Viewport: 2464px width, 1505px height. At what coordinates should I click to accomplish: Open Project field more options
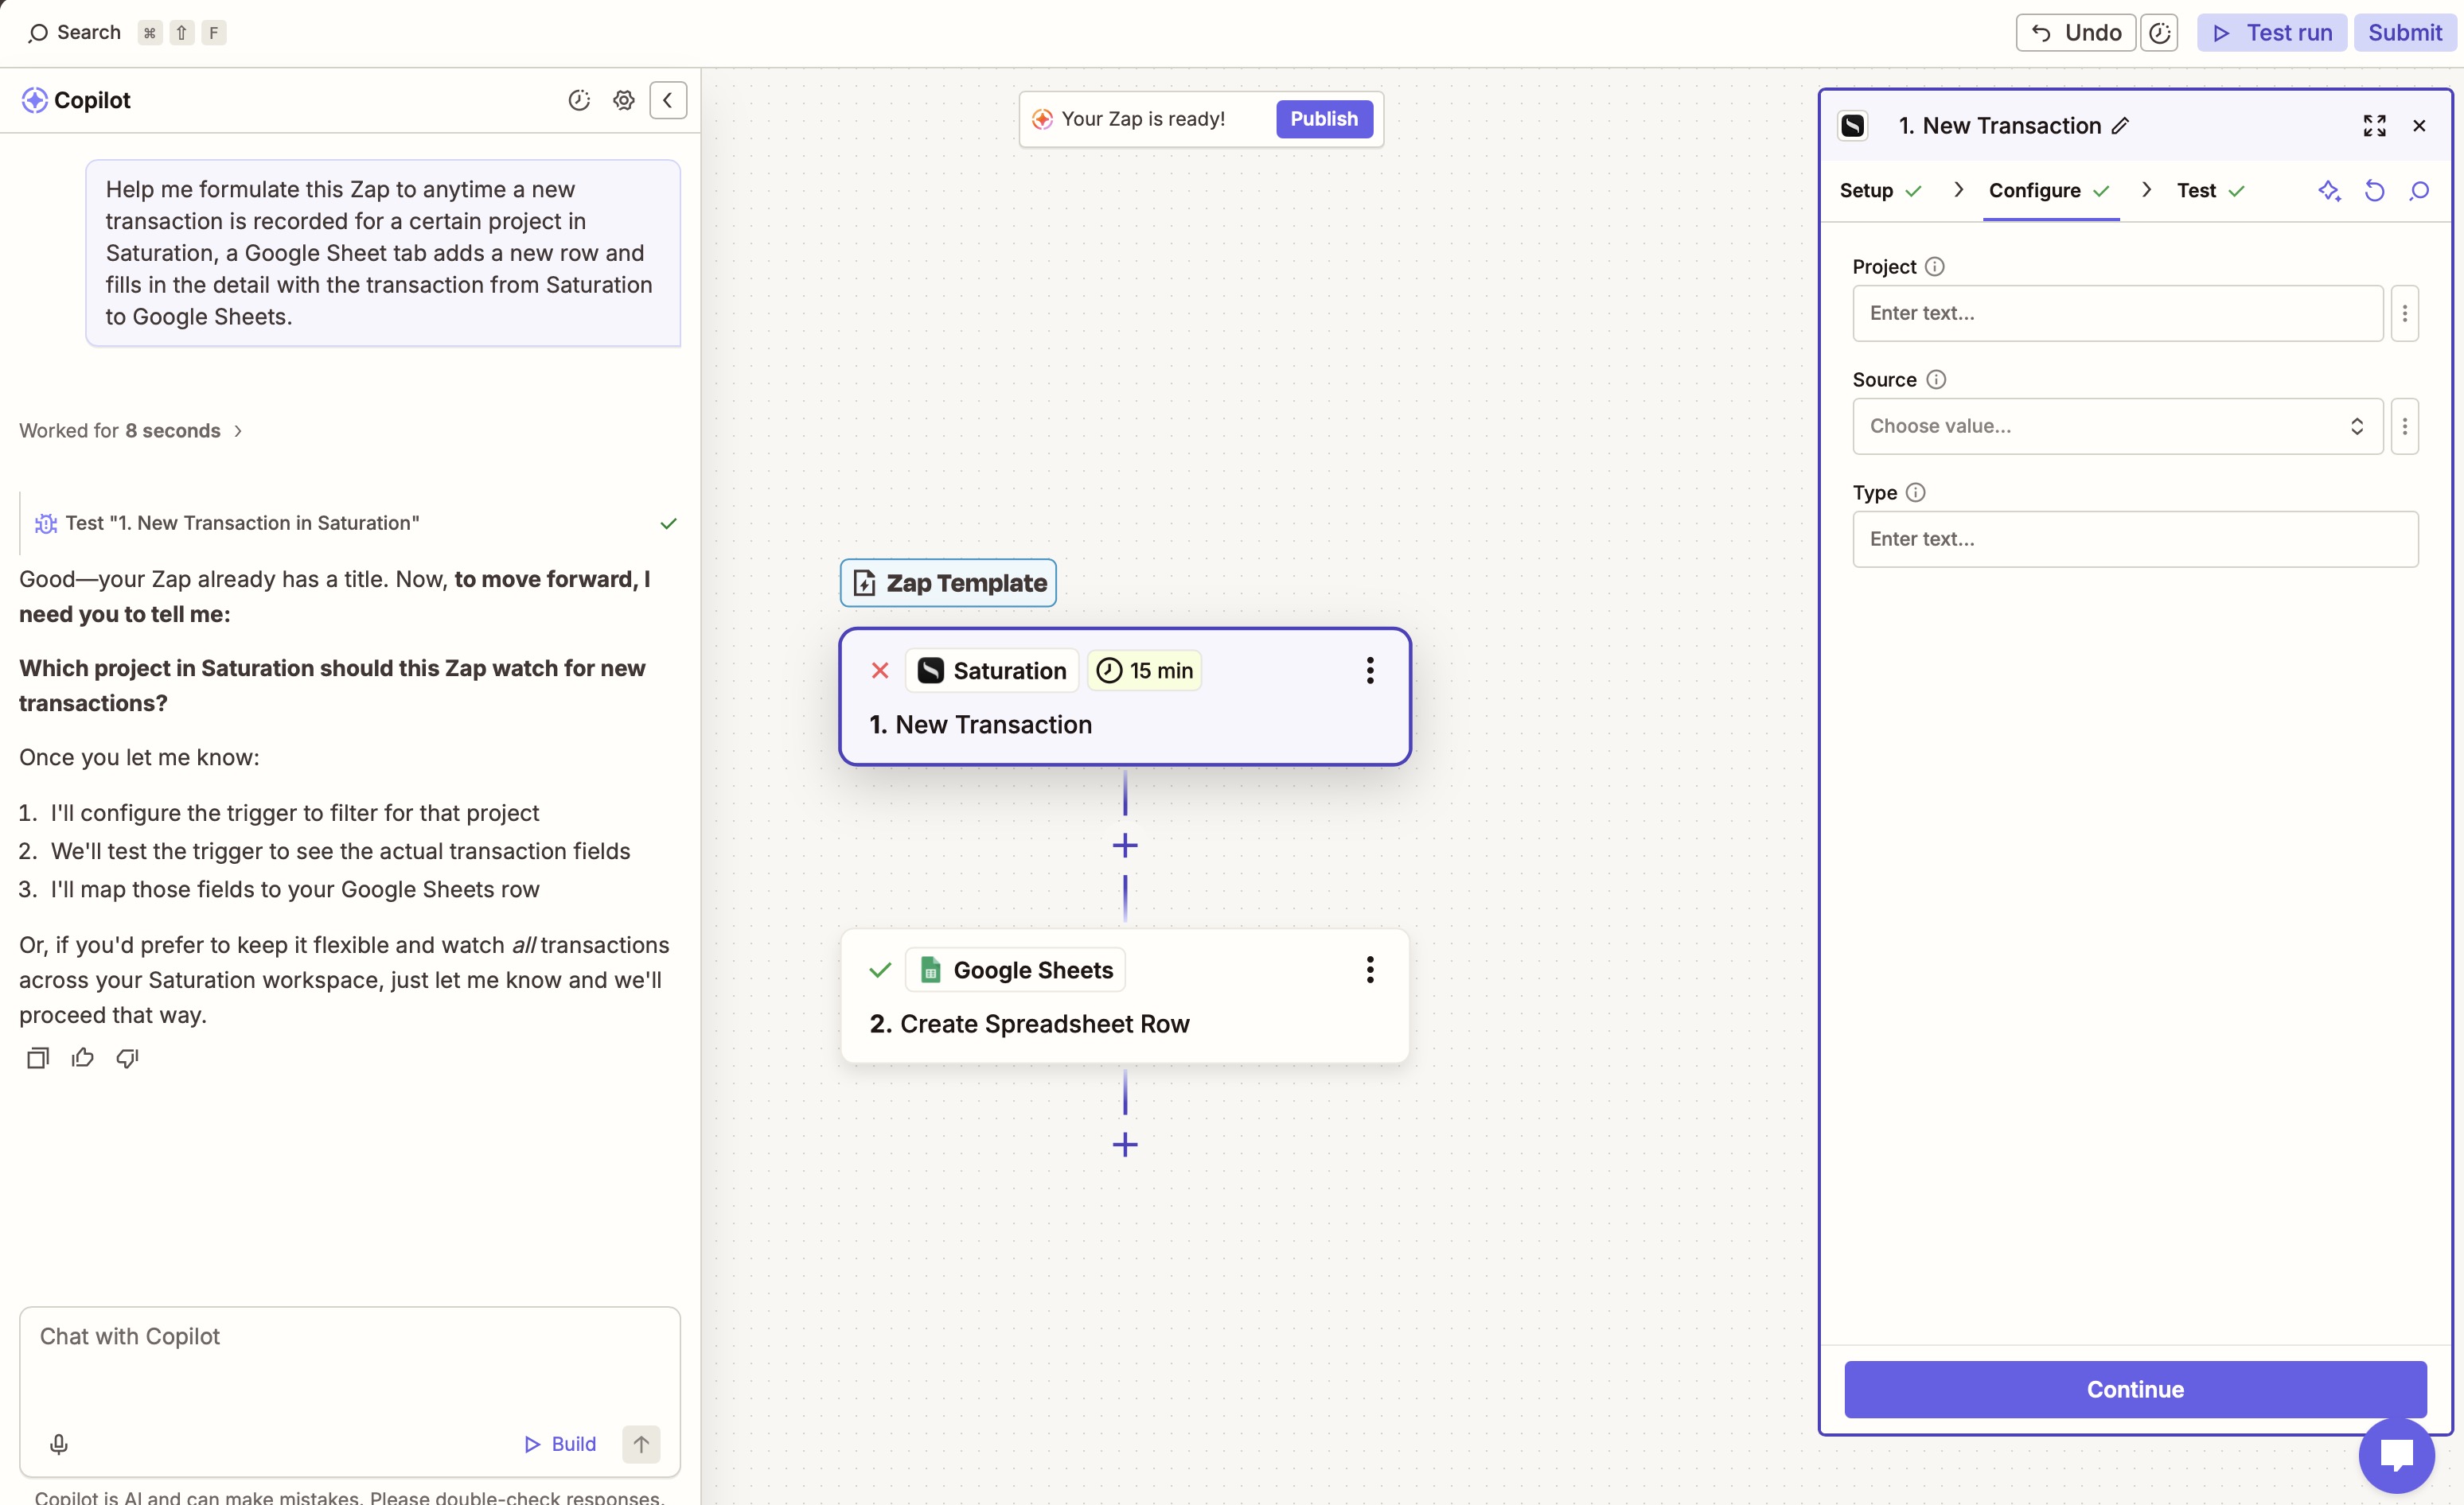2405,313
